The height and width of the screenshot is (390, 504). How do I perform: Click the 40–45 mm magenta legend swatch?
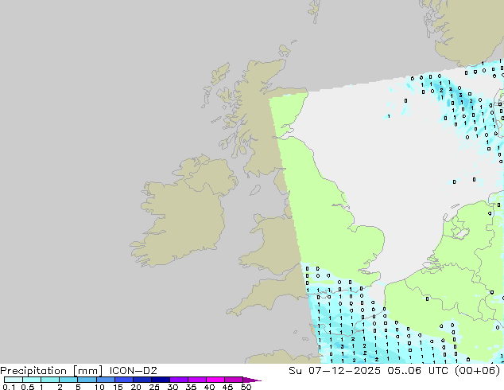tap(215, 380)
